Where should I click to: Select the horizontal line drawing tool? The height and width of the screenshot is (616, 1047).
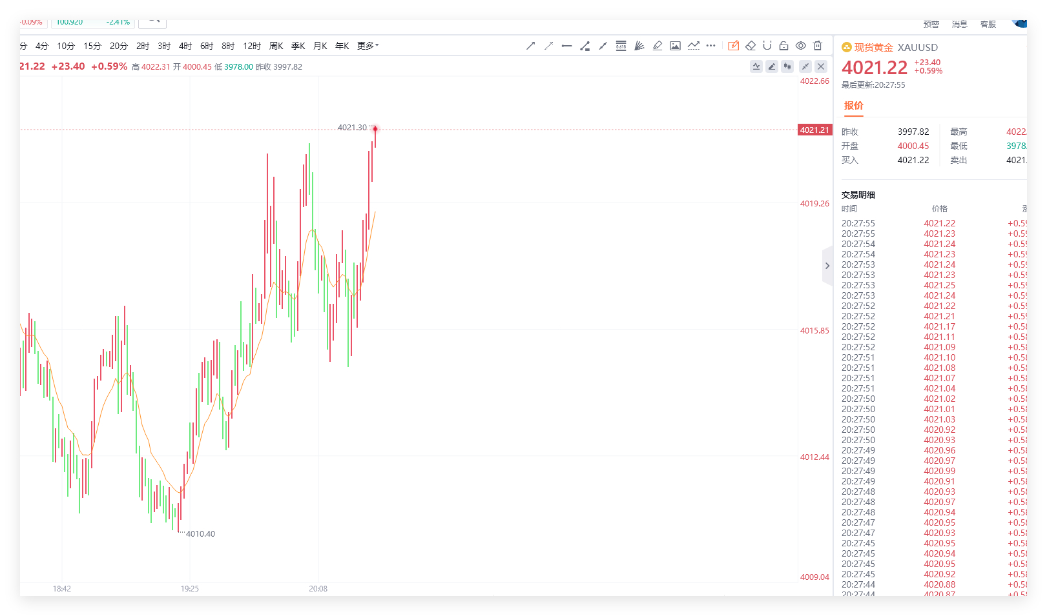[x=566, y=46]
